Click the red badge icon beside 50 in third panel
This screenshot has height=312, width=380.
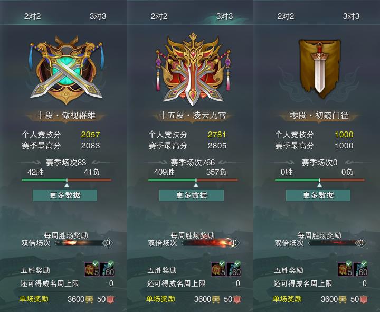(364, 299)
